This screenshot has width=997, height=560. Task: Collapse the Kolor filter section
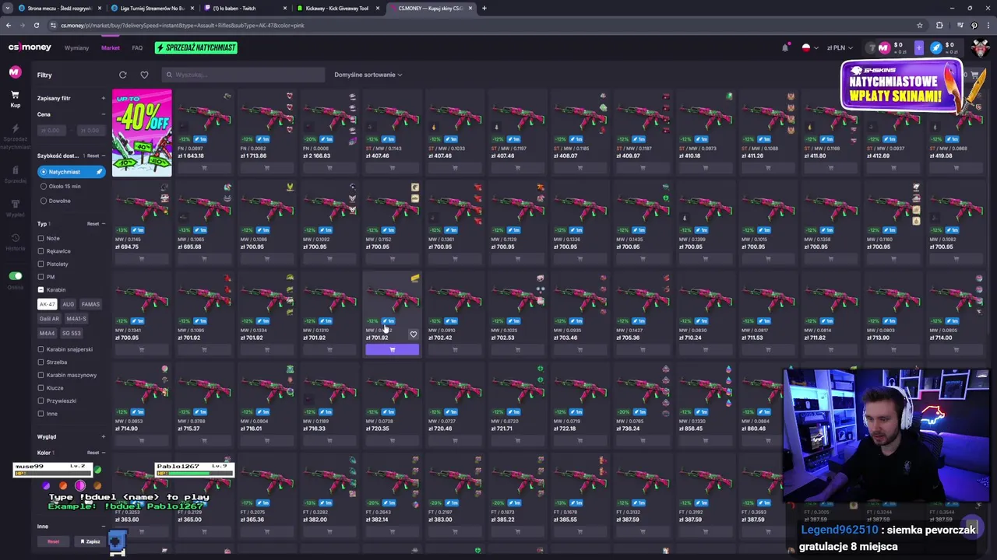pos(103,453)
